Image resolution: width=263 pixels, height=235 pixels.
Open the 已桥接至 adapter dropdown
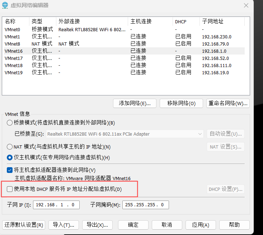click(x=125, y=134)
